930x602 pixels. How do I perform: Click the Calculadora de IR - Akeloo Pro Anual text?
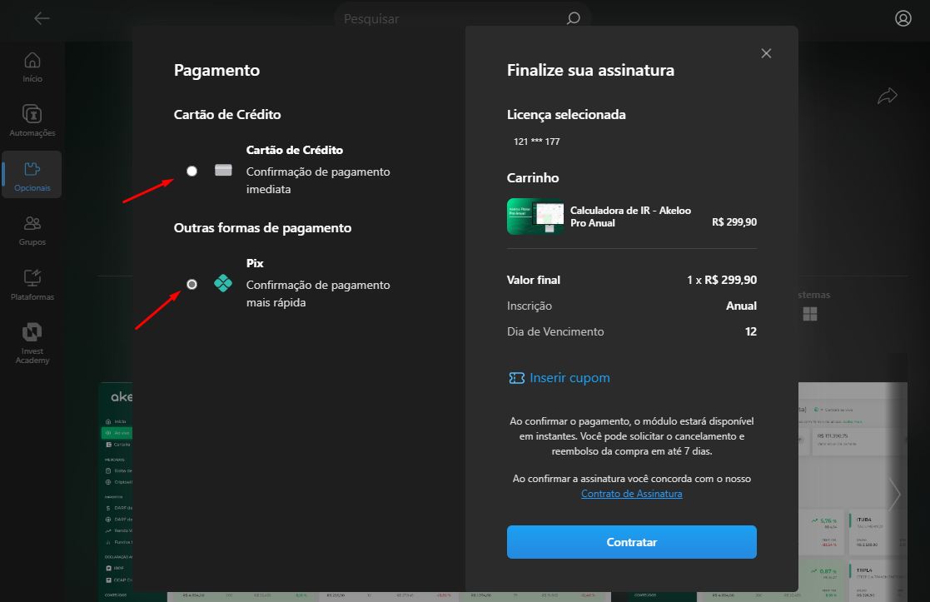click(630, 216)
